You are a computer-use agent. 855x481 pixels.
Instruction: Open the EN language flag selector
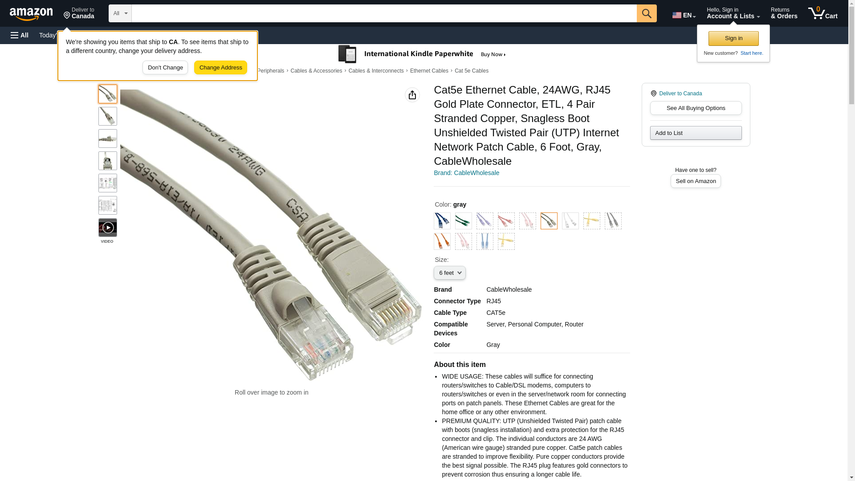684,15
